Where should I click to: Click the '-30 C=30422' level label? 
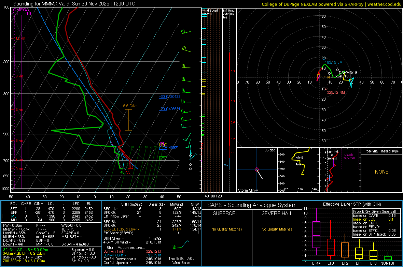(170, 97)
